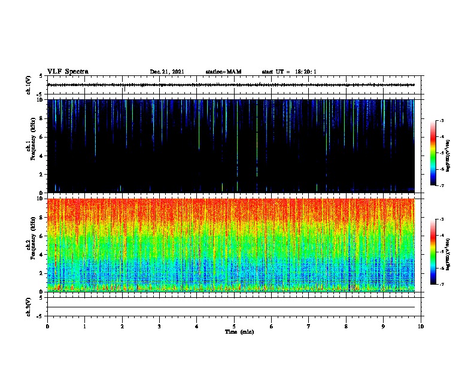The width and height of the screenshot is (474, 366).
Task: Click time axis tick label "4"
Action: point(197,327)
